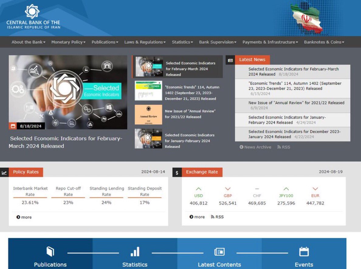
Task: Click the Standing Lending Rate label
Action: (x=107, y=191)
